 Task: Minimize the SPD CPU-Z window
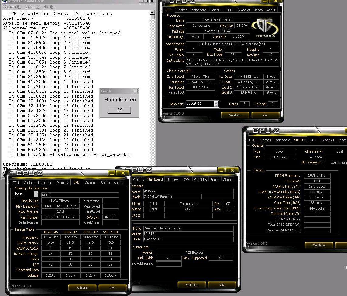[x=112, y=173]
